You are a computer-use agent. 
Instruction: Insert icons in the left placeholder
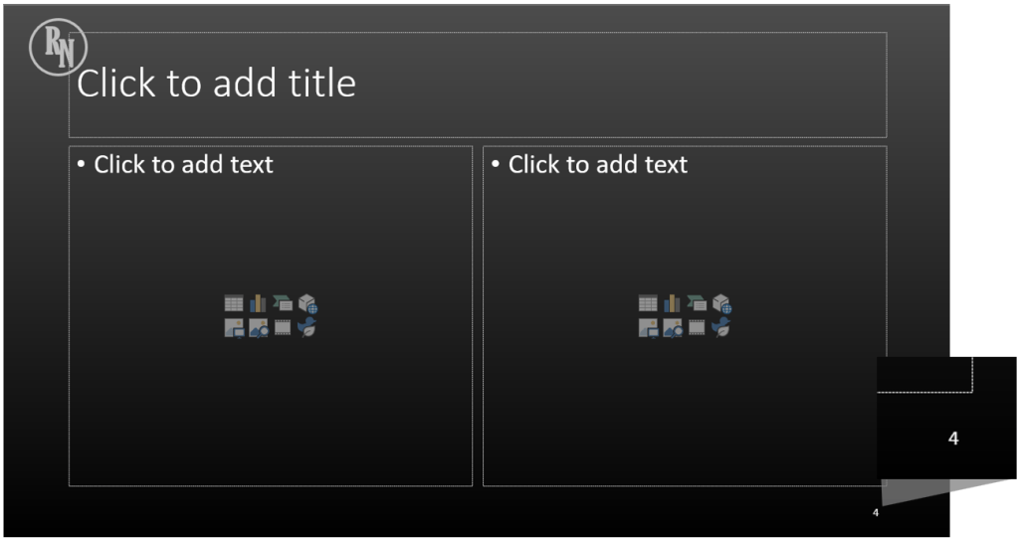coord(307,327)
